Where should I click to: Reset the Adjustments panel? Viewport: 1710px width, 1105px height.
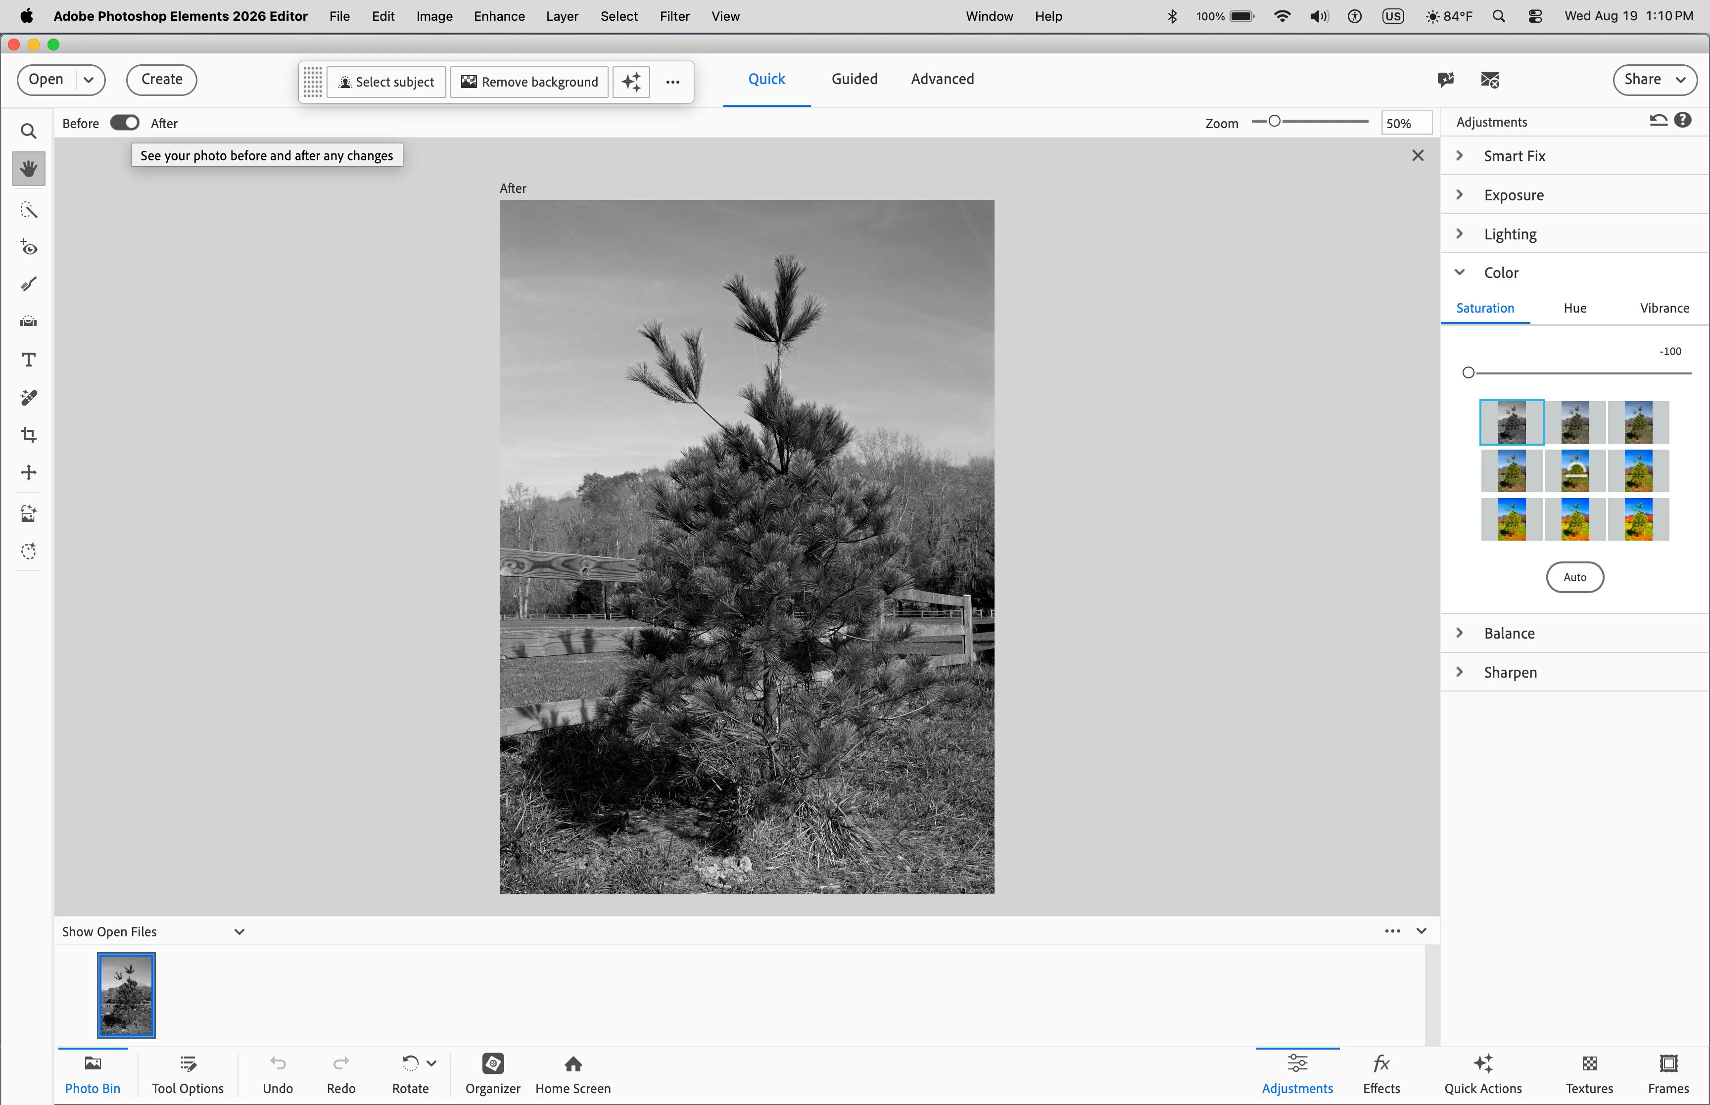1659,121
